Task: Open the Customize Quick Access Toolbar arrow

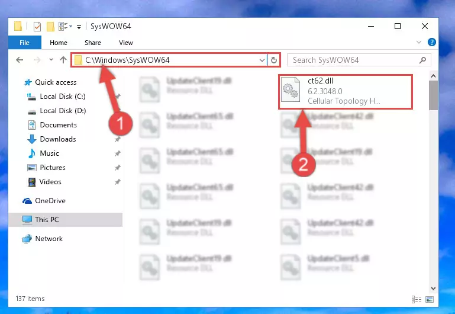Action: [79, 27]
